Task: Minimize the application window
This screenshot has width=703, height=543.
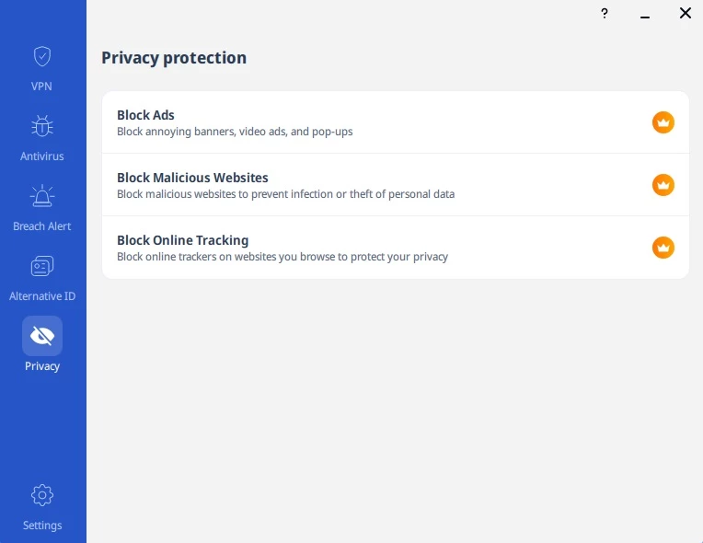Action: 645,14
